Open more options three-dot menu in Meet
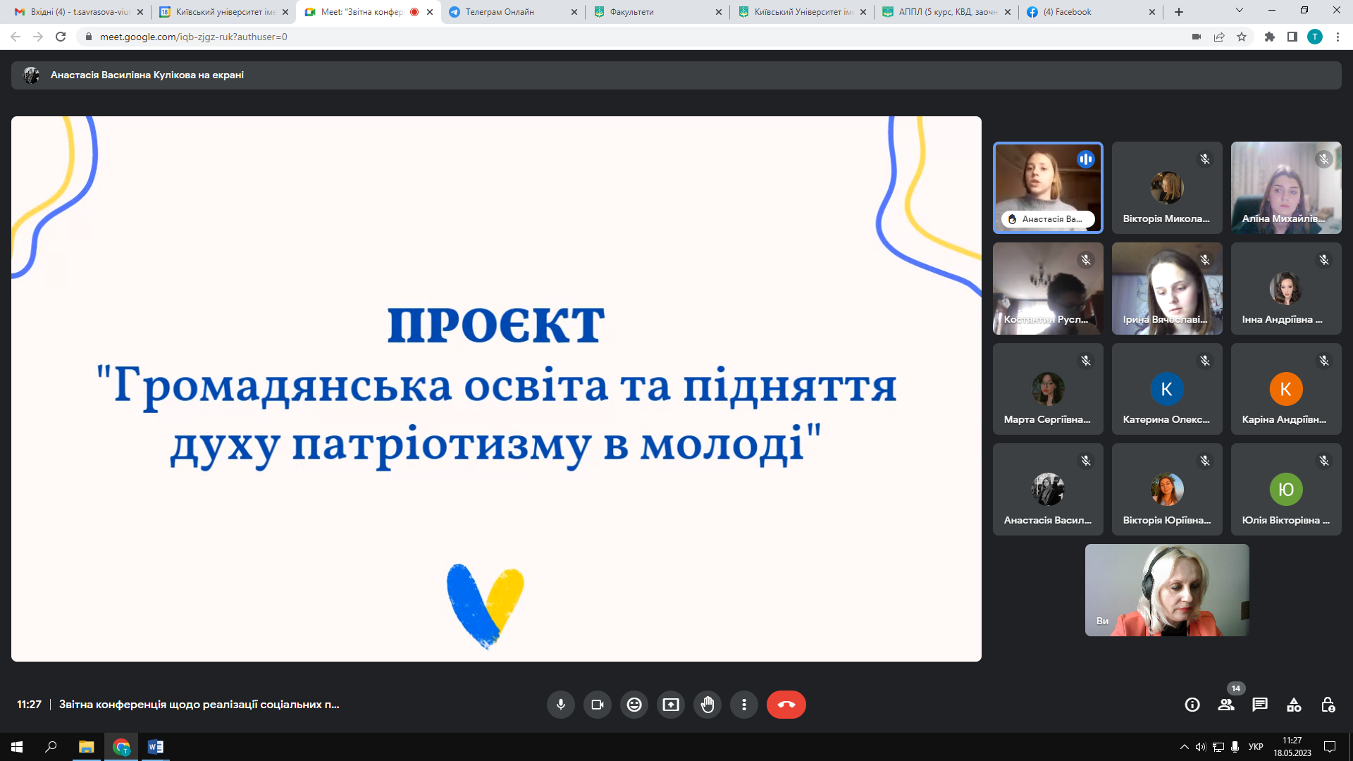The width and height of the screenshot is (1353, 761). click(744, 705)
